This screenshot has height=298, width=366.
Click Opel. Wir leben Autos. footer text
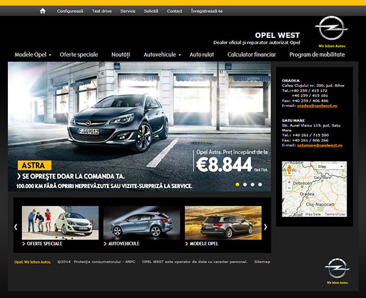(33, 262)
